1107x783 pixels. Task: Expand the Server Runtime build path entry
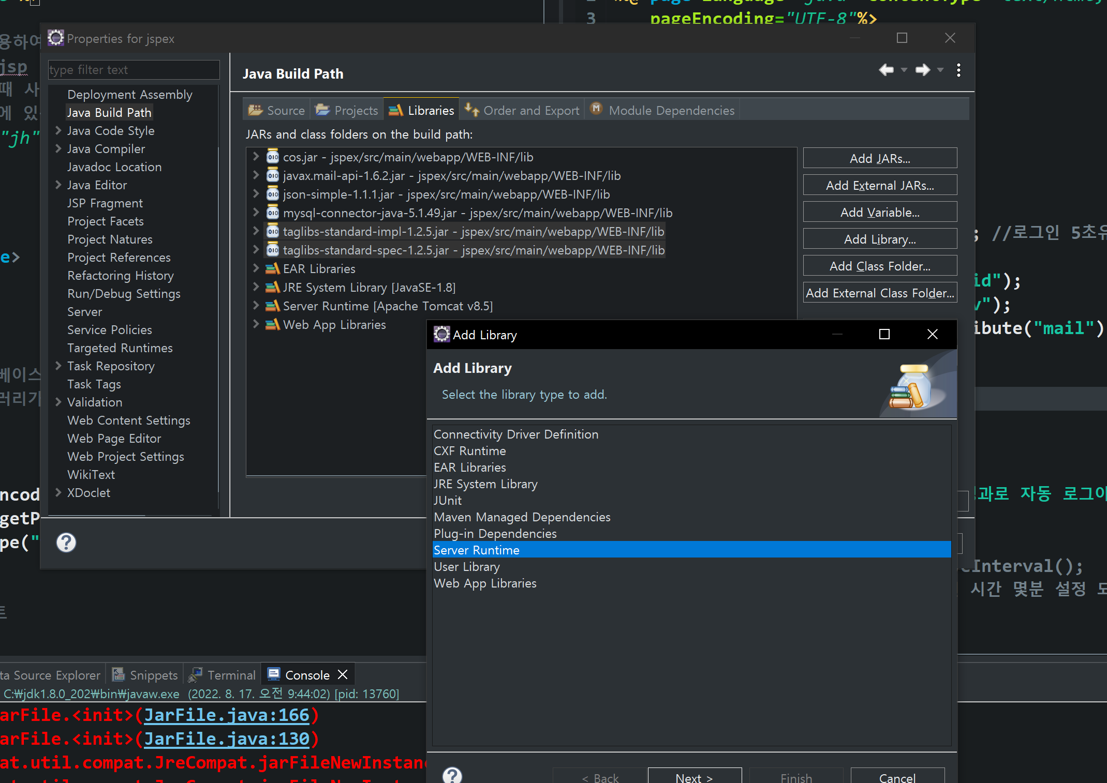256,306
